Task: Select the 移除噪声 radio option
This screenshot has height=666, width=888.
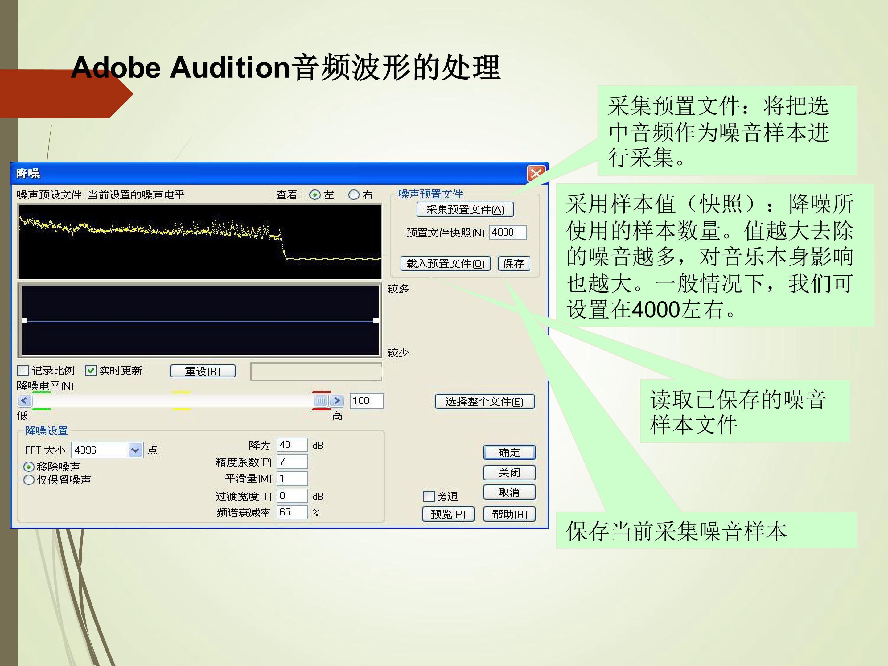Action: pyautogui.click(x=28, y=467)
